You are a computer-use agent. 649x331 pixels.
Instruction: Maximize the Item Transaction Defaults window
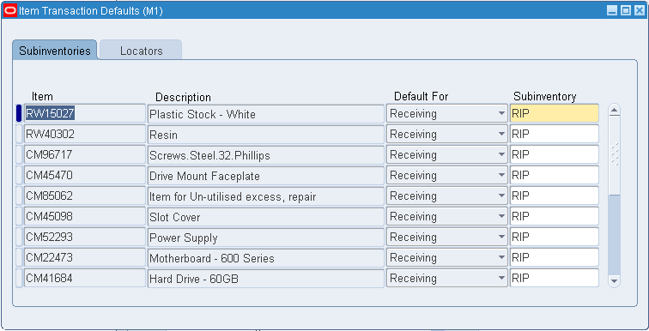tap(626, 11)
